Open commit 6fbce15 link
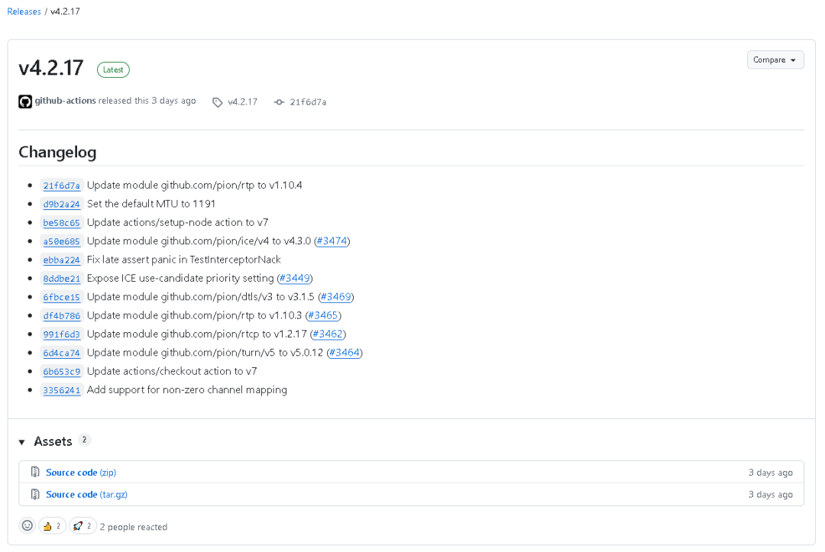The width and height of the screenshot is (825, 552). point(62,297)
